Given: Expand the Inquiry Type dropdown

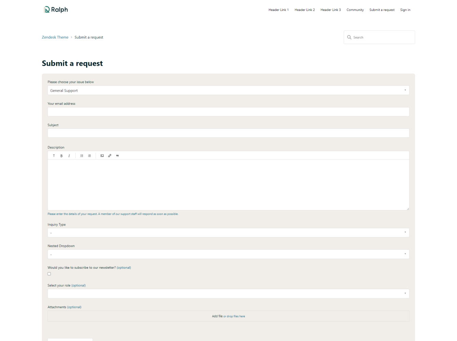Looking at the screenshot, I should point(228,233).
